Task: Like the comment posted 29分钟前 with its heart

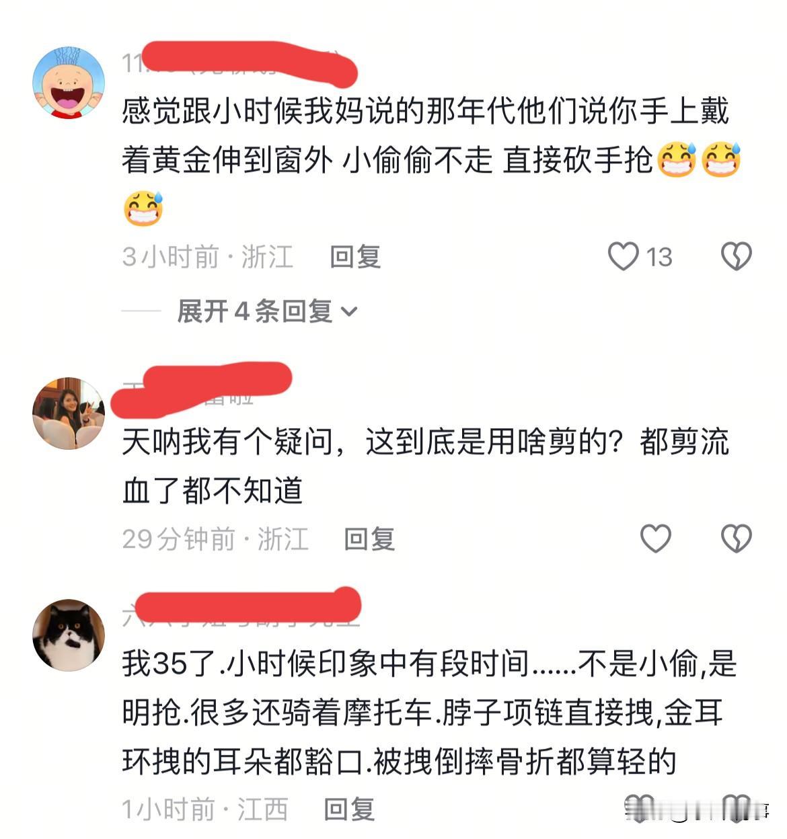Action: point(655,538)
